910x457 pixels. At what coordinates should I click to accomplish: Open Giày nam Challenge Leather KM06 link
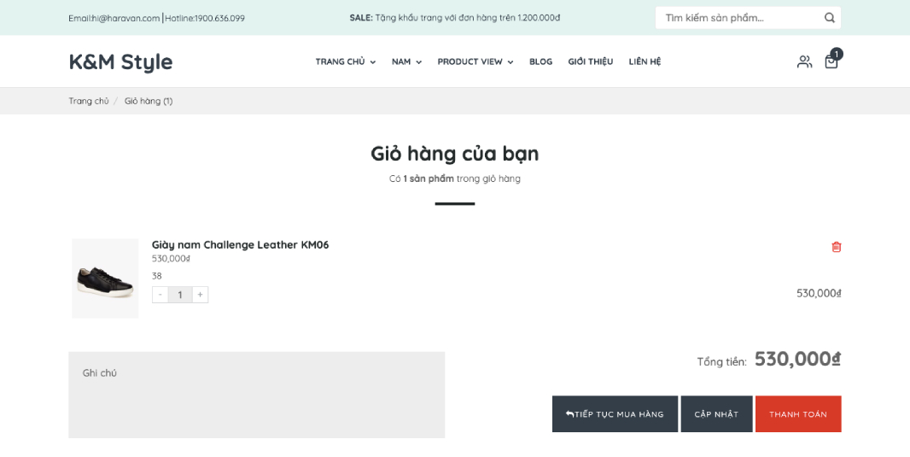pos(240,245)
